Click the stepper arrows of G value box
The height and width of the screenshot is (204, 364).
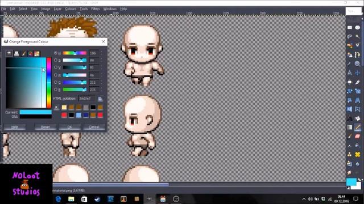pos(101,82)
